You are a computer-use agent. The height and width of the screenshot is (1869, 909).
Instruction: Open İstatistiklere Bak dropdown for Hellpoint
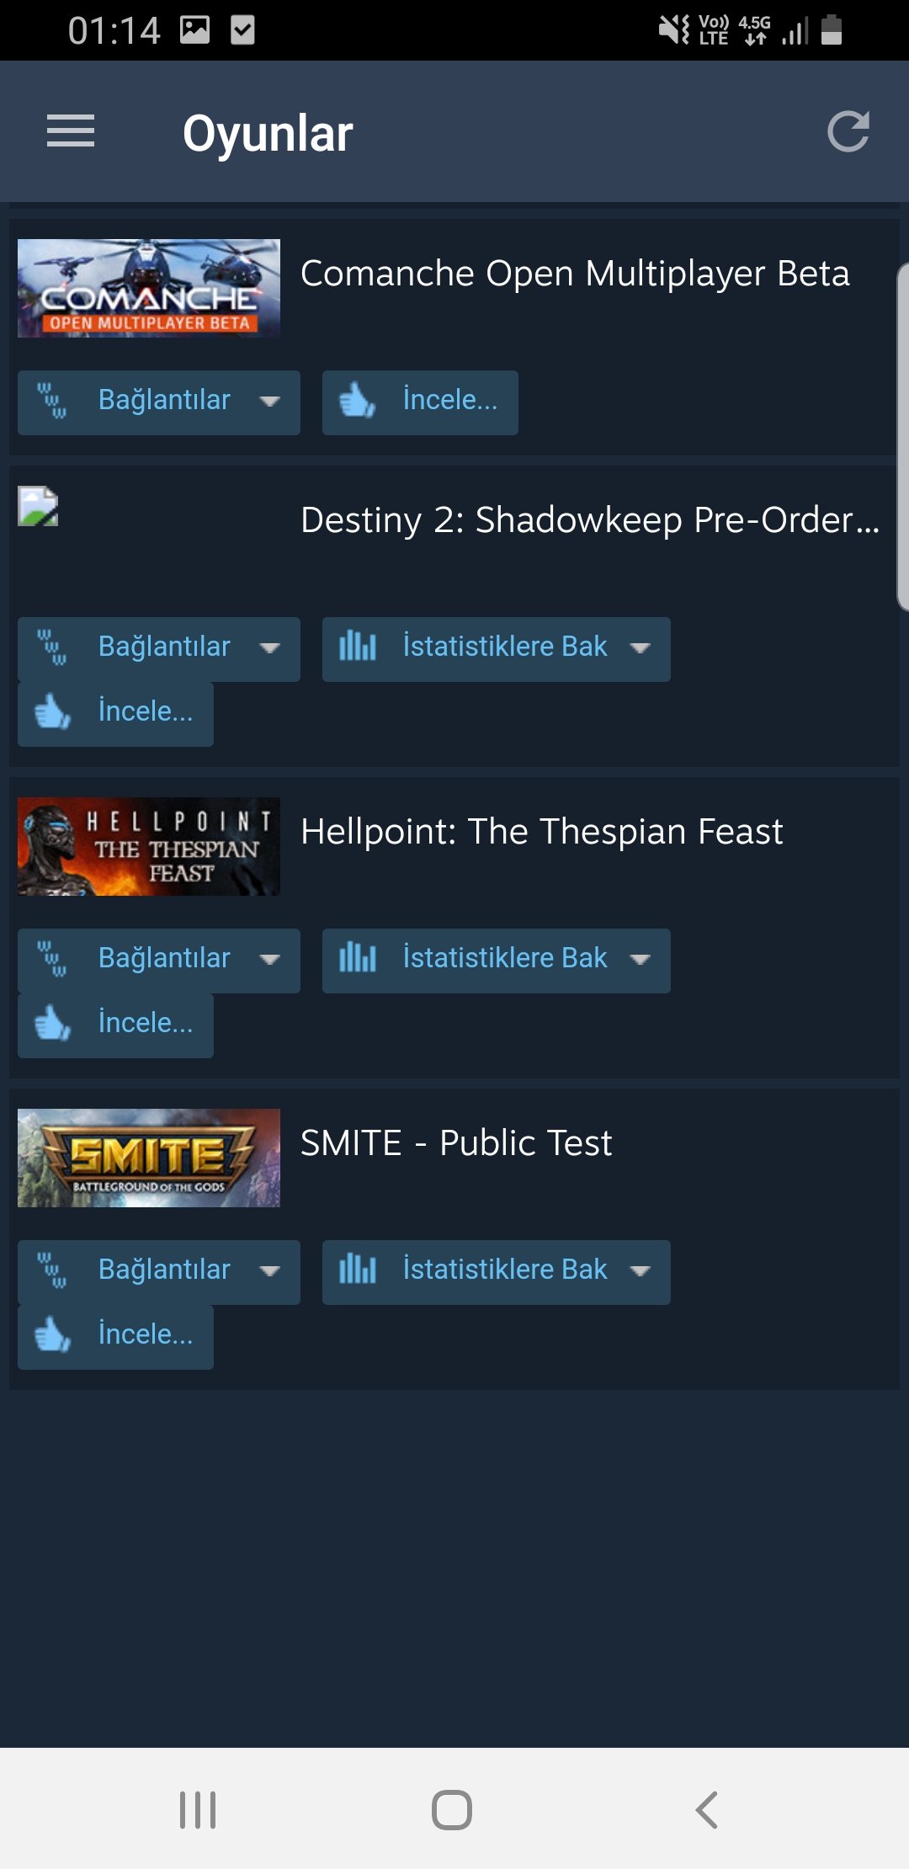click(x=497, y=961)
